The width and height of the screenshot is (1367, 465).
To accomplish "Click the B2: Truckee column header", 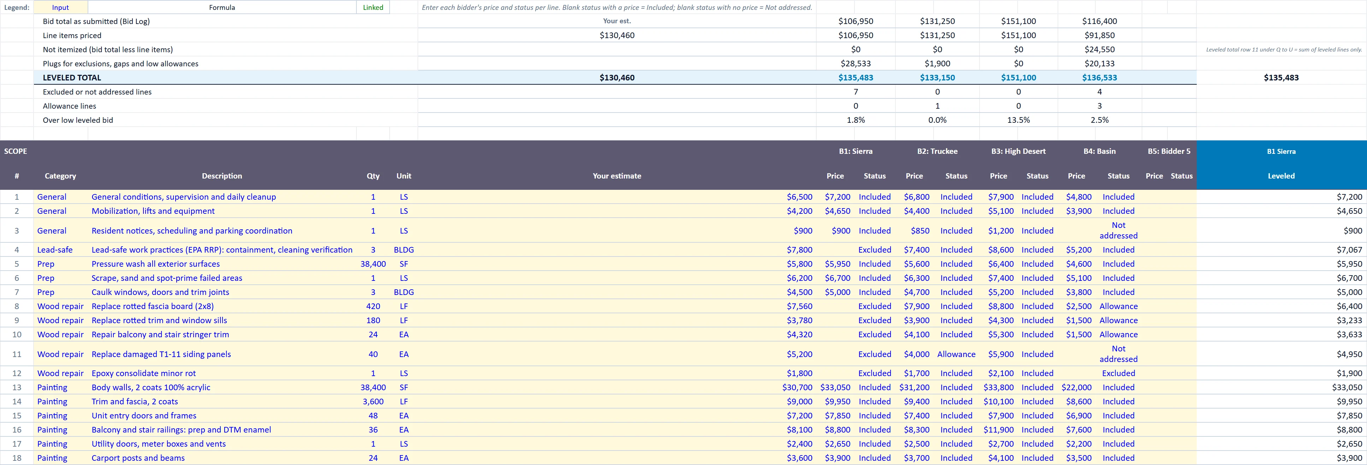I will [937, 151].
